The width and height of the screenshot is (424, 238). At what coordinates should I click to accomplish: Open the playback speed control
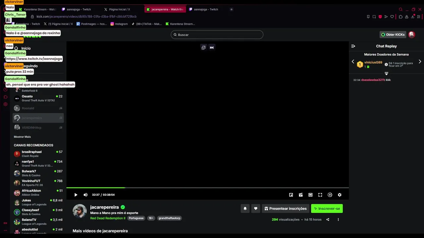pos(330,195)
